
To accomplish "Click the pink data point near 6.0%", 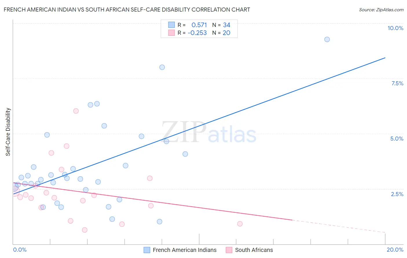I will pos(76,111).
